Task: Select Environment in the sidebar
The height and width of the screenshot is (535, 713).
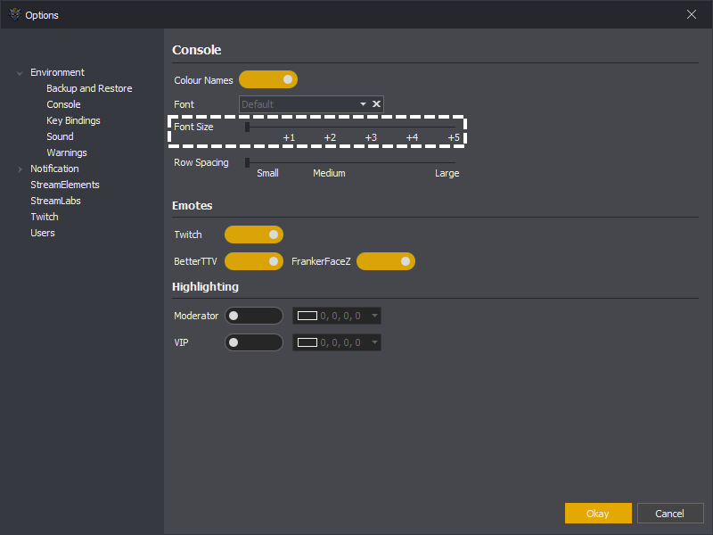Action: pyautogui.click(x=57, y=72)
